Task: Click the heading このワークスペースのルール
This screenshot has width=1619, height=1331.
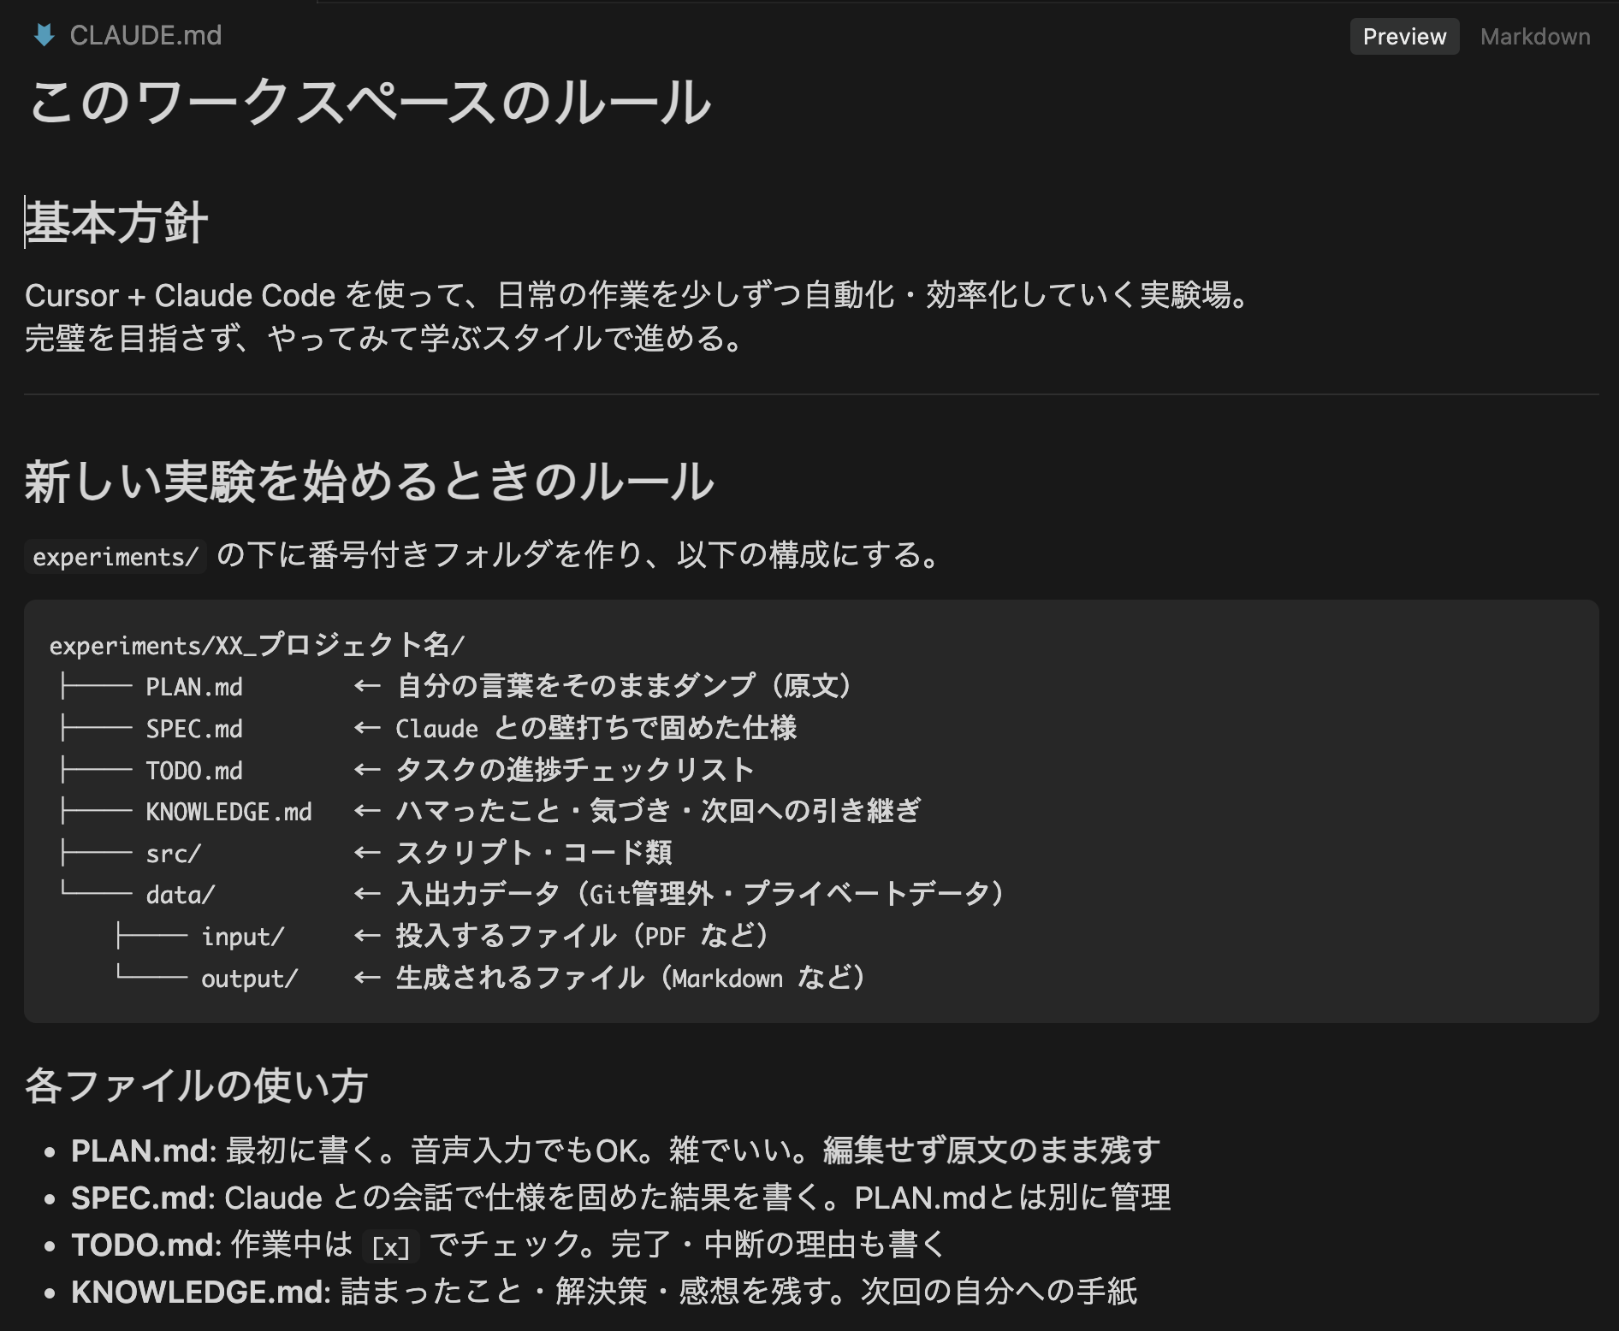Action: 369,103
